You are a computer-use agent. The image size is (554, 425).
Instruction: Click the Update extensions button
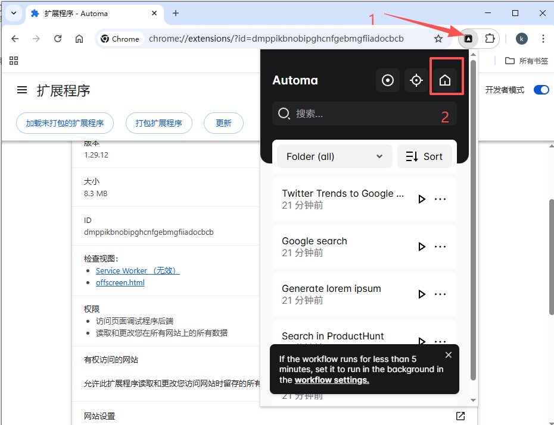tap(223, 123)
